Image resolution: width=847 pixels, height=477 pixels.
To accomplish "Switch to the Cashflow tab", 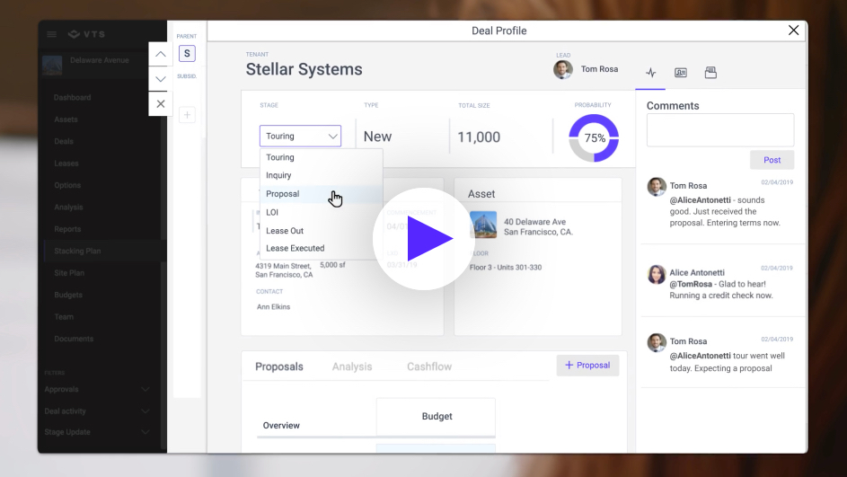I will [429, 367].
